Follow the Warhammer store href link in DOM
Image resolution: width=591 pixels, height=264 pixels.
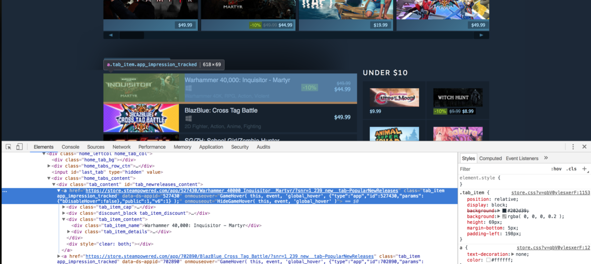coord(241,190)
